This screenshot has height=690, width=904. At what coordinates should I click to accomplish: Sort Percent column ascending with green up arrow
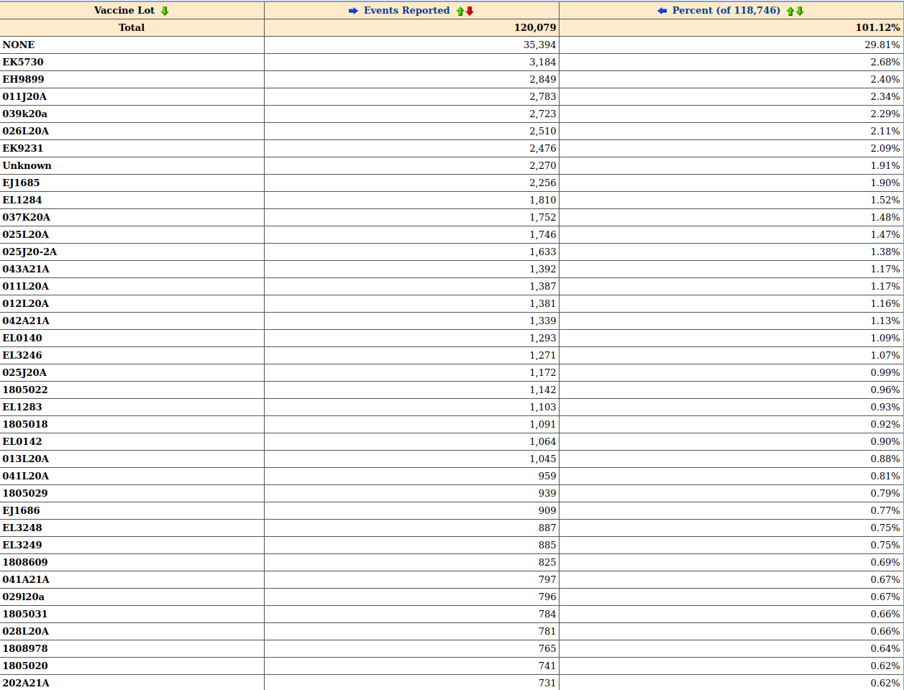coord(790,11)
